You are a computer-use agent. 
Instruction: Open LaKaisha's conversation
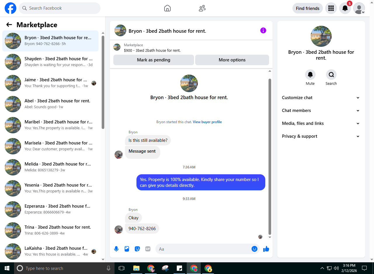50,251
